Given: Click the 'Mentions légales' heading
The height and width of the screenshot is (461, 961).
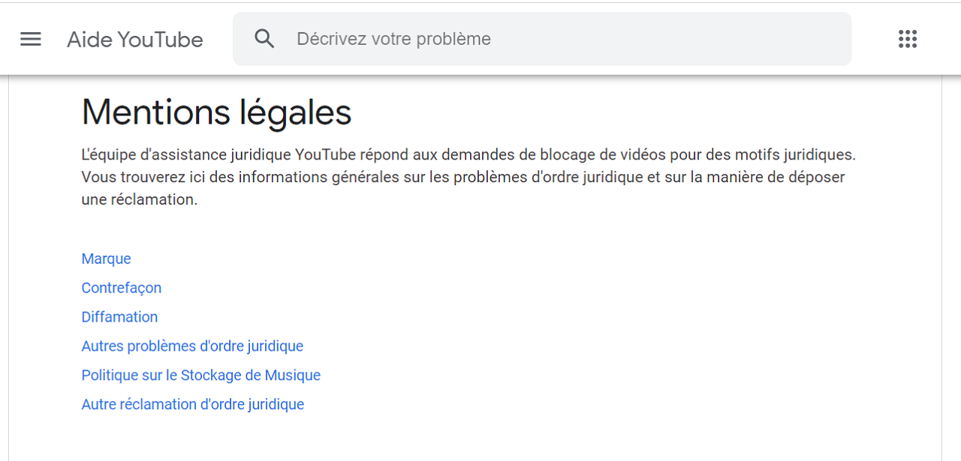Looking at the screenshot, I should point(216,112).
